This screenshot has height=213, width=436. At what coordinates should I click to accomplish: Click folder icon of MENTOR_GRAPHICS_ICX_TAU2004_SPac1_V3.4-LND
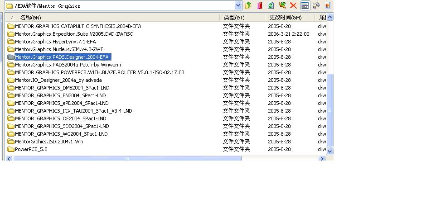click(x=11, y=111)
